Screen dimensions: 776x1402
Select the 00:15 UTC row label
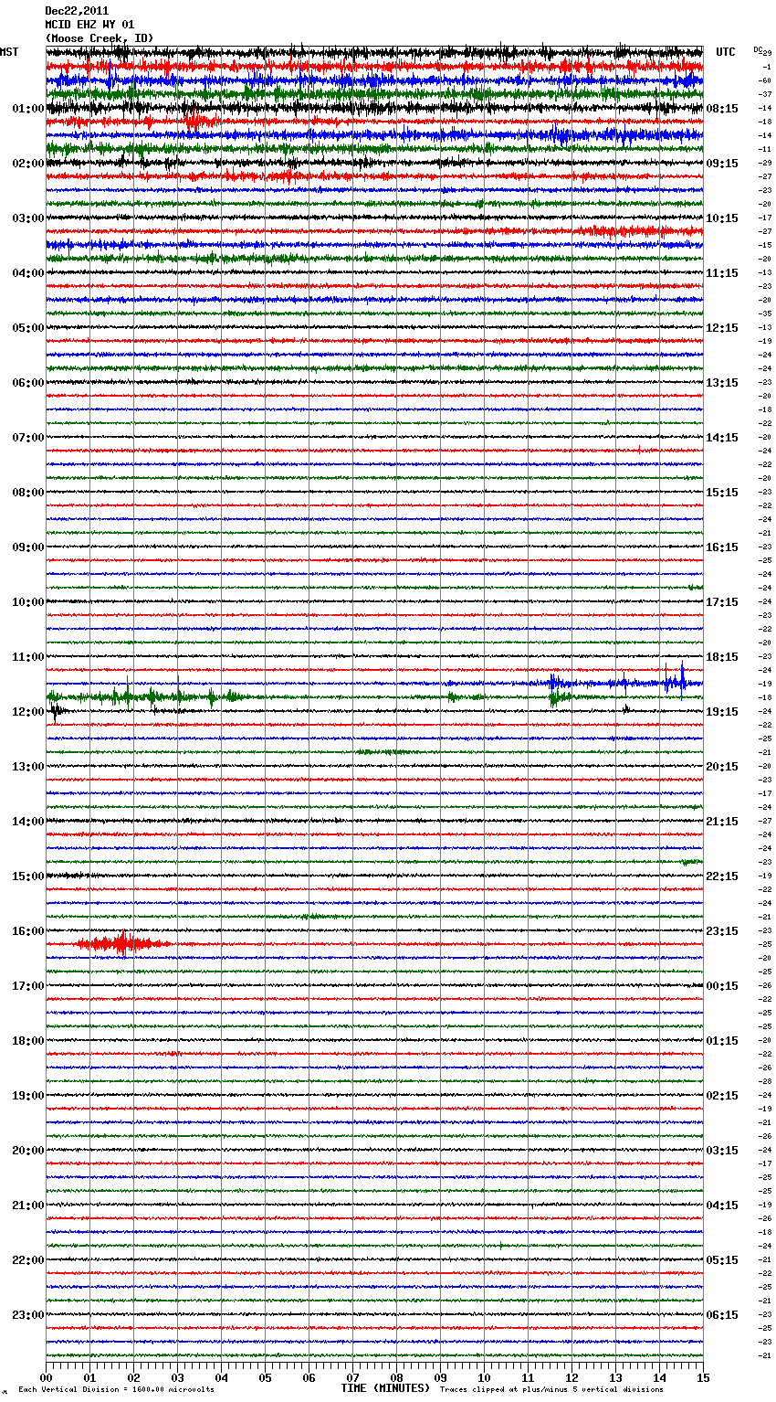pyautogui.click(x=722, y=986)
